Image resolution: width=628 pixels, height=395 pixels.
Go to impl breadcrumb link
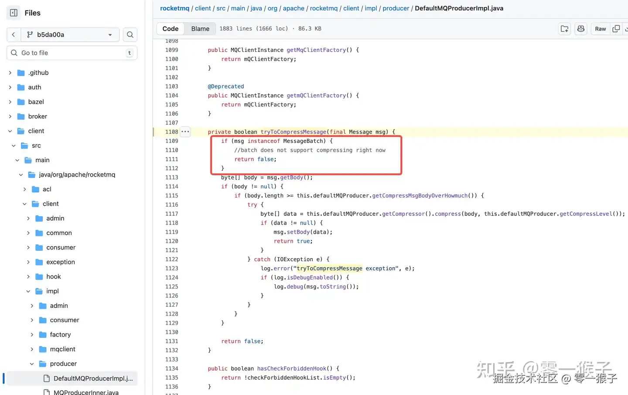point(371,8)
